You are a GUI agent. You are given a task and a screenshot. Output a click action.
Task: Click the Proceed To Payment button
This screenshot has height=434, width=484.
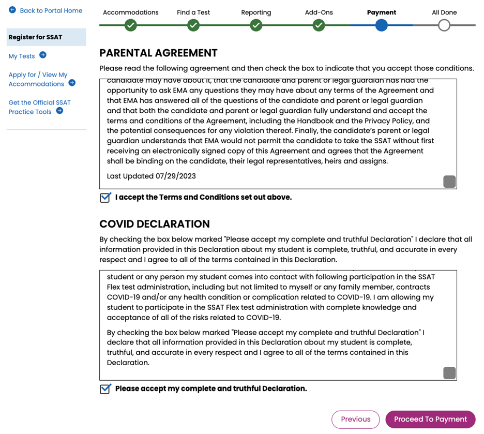click(x=430, y=419)
